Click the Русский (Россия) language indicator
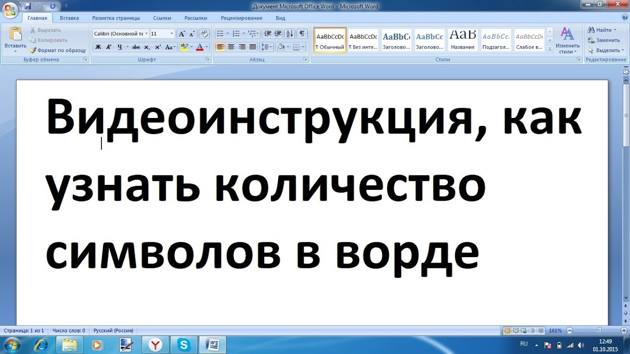This screenshot has height=354, width=630. coord(114,330)
